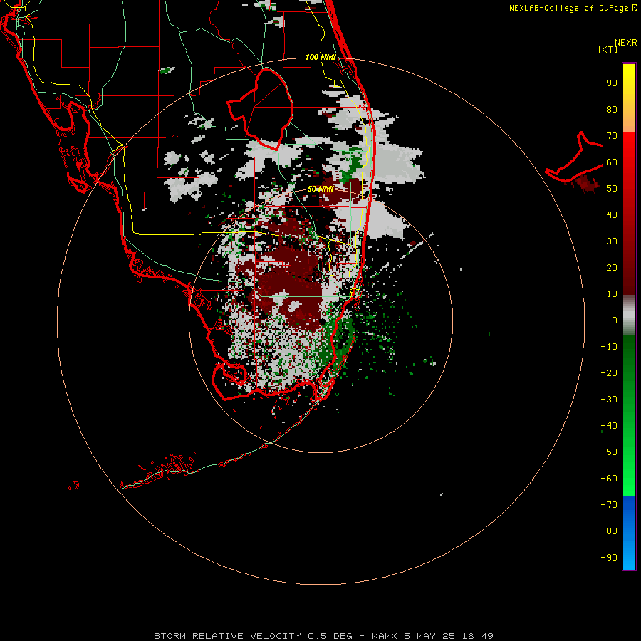
Task: Click the 20 value on velocity scale
Action: point(612,268)
